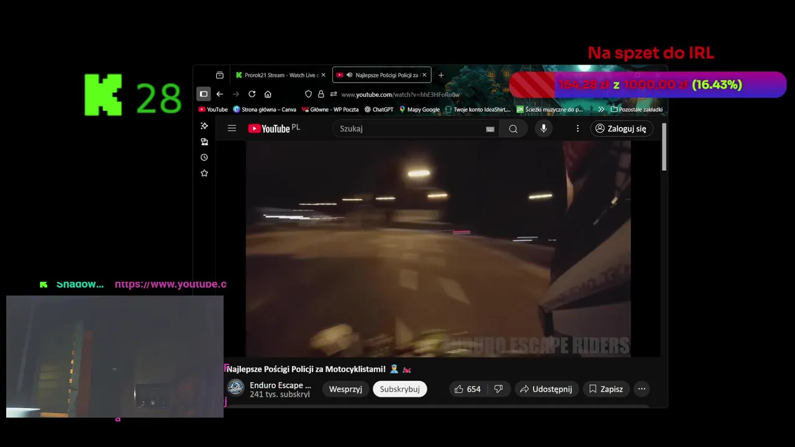Open the Ścieżki muzyczne bookmark
The height and width of the screenshot is (447, 795).
[x=550, y=109]
